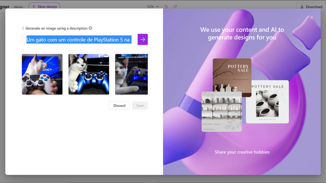Open the info icon next to description heading
The image size is (326, 183).
(90, 28)
